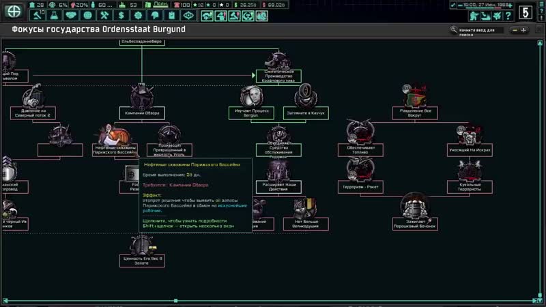546x307 pixels.
Task: Click the game speed 5 indicator
Action: click(526, 12)
